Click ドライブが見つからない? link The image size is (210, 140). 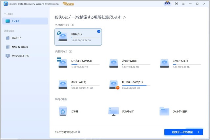(x=66, y=132)
